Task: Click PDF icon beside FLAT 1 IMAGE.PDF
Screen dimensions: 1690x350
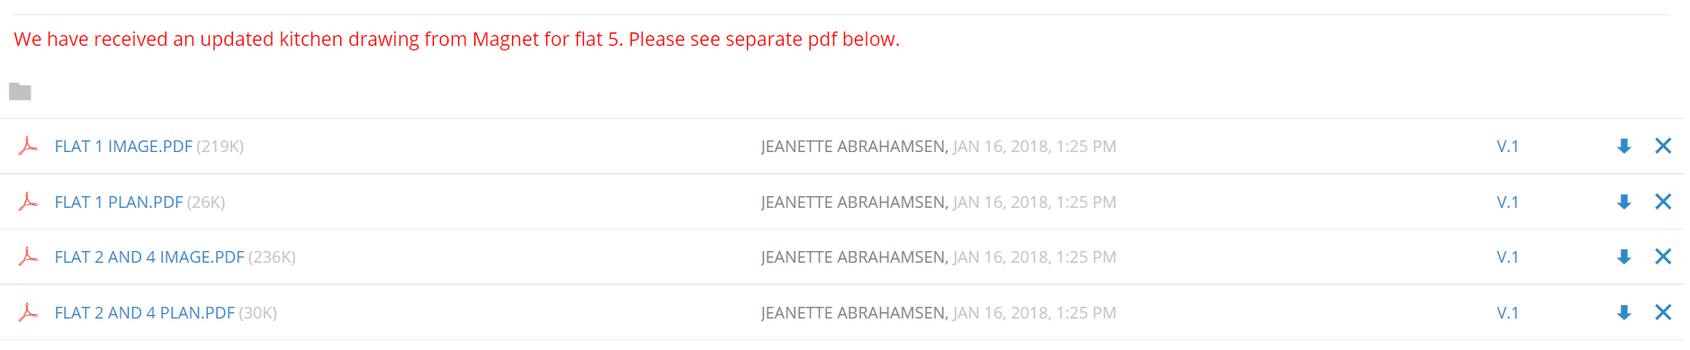Action: 28,146
